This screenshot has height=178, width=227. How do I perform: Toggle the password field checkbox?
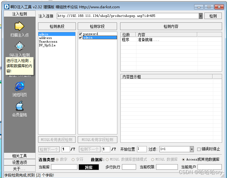click(x=80, y=34)
